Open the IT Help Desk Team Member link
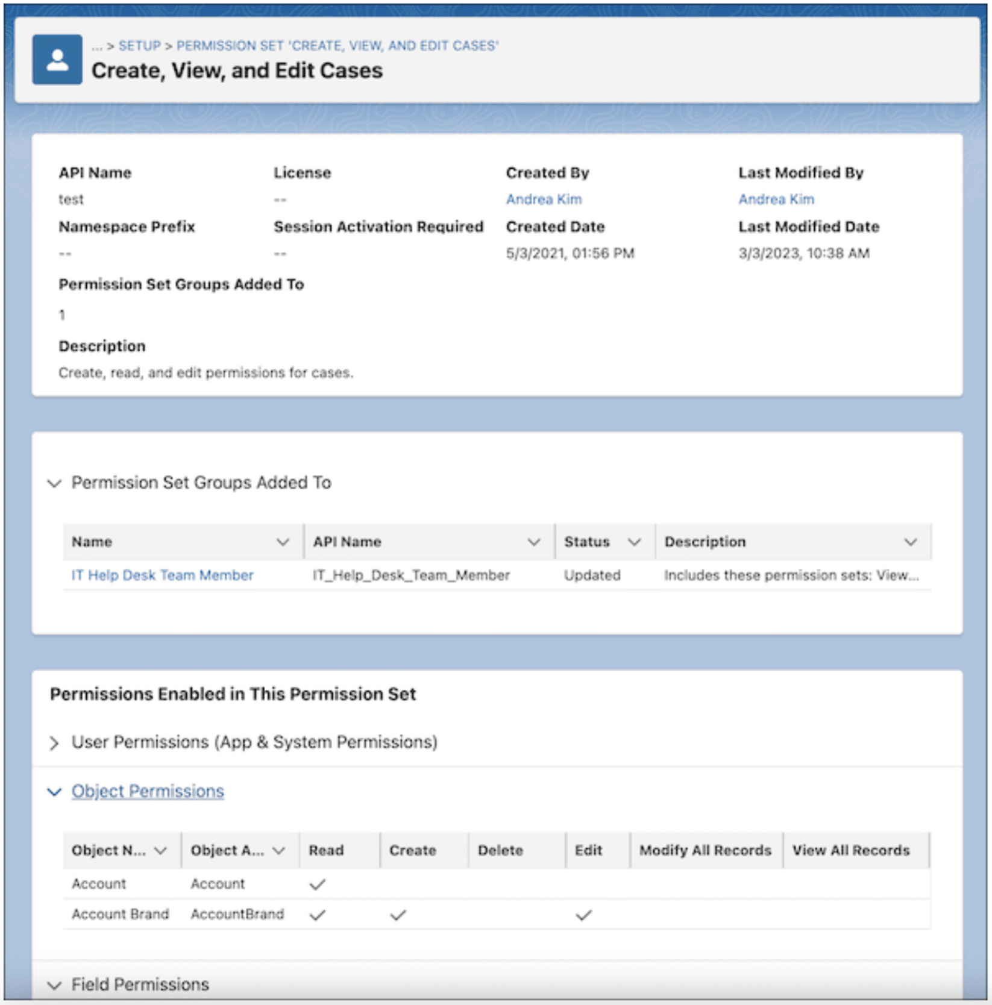Viewport: 992px width, 1005px height. pyautogui.click(x=162, y=575)
